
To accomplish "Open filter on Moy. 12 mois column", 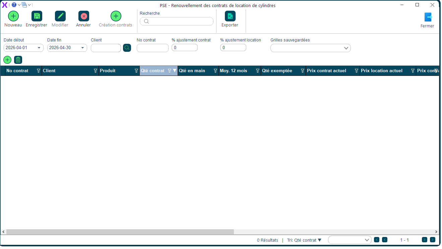I will coord(257,71).
